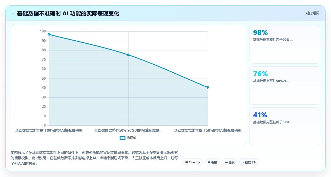Click x-axis label 基础数据完整性50%-90%时的AI算薪准确...
The width and height of the screenshot is (331, 177).
(x=128, y=131)
